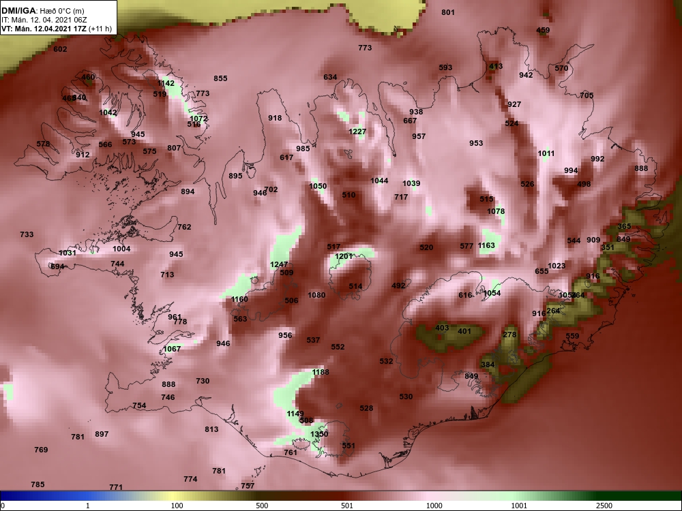
Task: Click the number 559 on the map
Action: (572, 337)
